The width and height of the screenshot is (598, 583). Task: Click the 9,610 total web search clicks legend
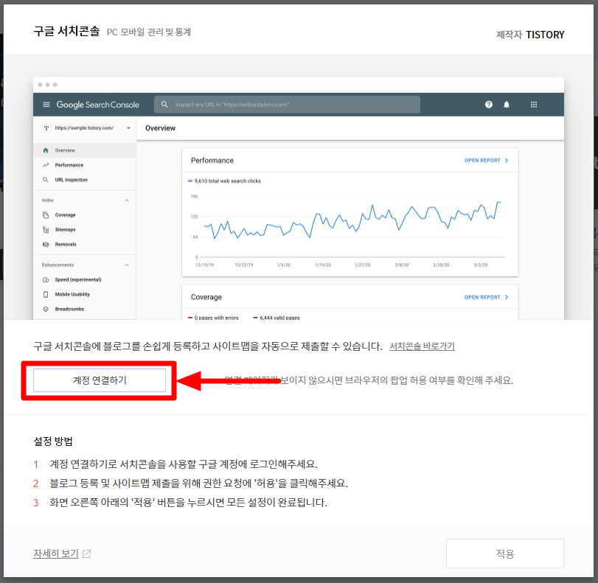point(224,181)
